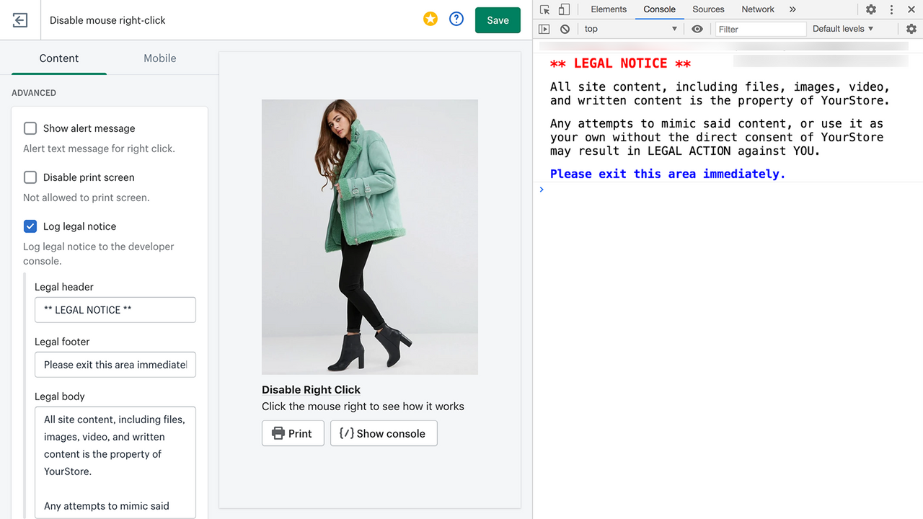Show the console sidebar icon
Screen dimensions: 923x519
pyautogui.click(x=544, y=29)
